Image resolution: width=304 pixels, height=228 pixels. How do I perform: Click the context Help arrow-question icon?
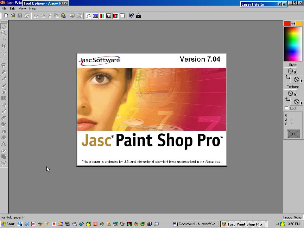pos(132,16)
